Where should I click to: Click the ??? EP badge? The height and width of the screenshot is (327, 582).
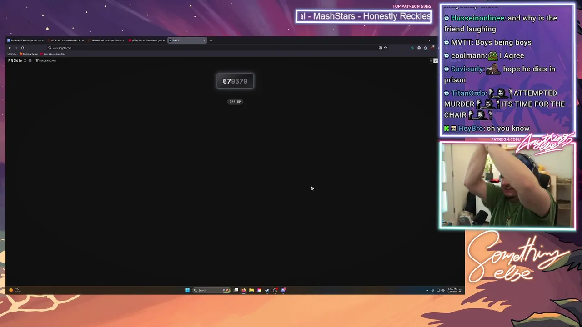pyautogui.click(x=235, y=102)
